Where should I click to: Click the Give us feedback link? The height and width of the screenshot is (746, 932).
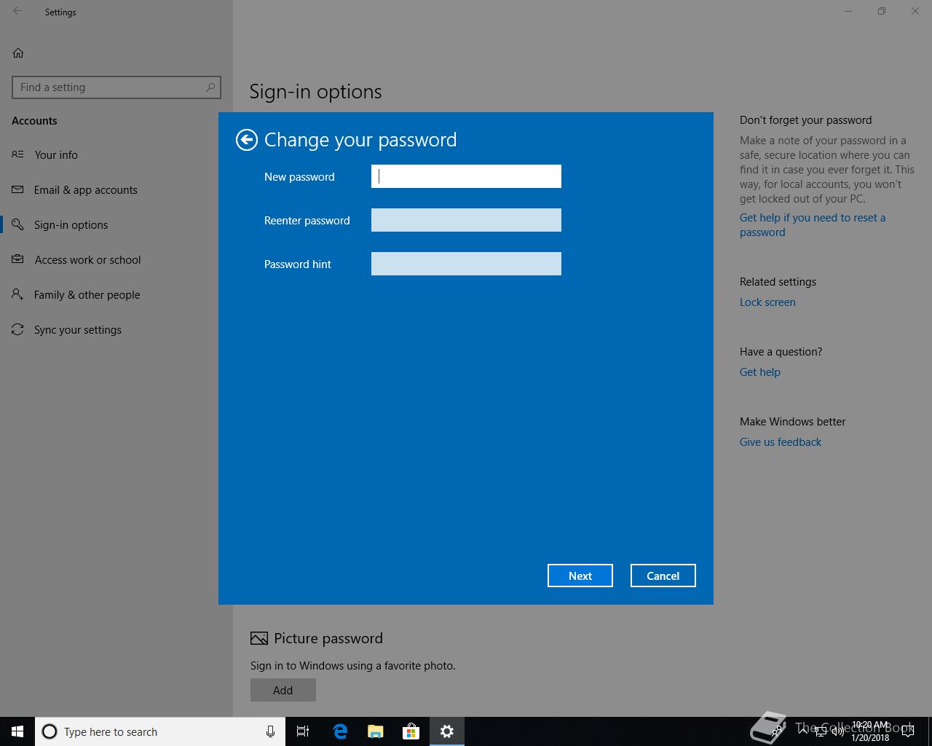point(780,441)
